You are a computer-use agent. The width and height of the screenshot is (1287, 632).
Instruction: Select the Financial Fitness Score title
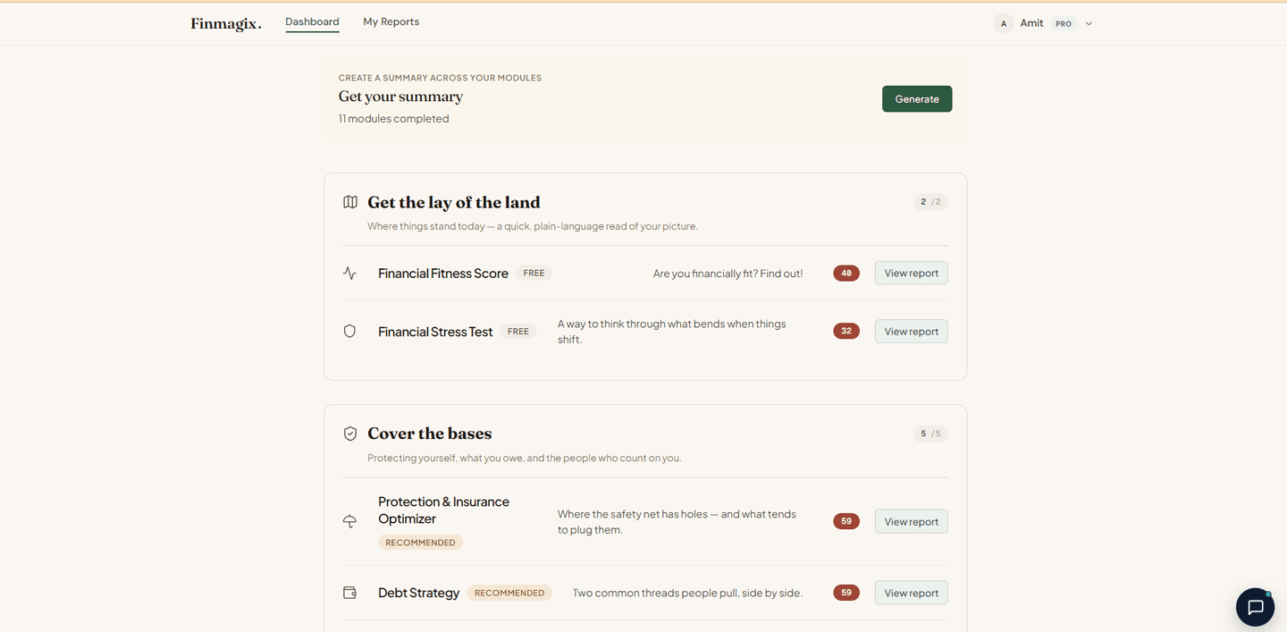(x=443, y=274)
